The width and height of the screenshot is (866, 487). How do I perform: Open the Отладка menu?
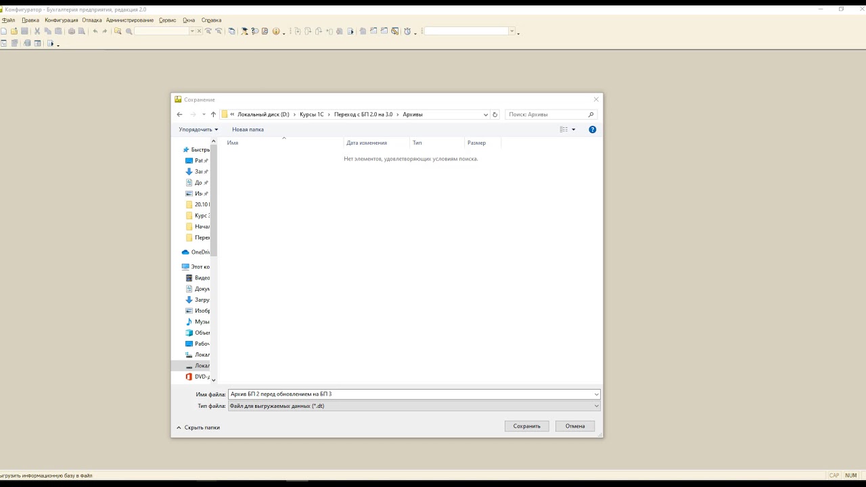coord(92,20)
